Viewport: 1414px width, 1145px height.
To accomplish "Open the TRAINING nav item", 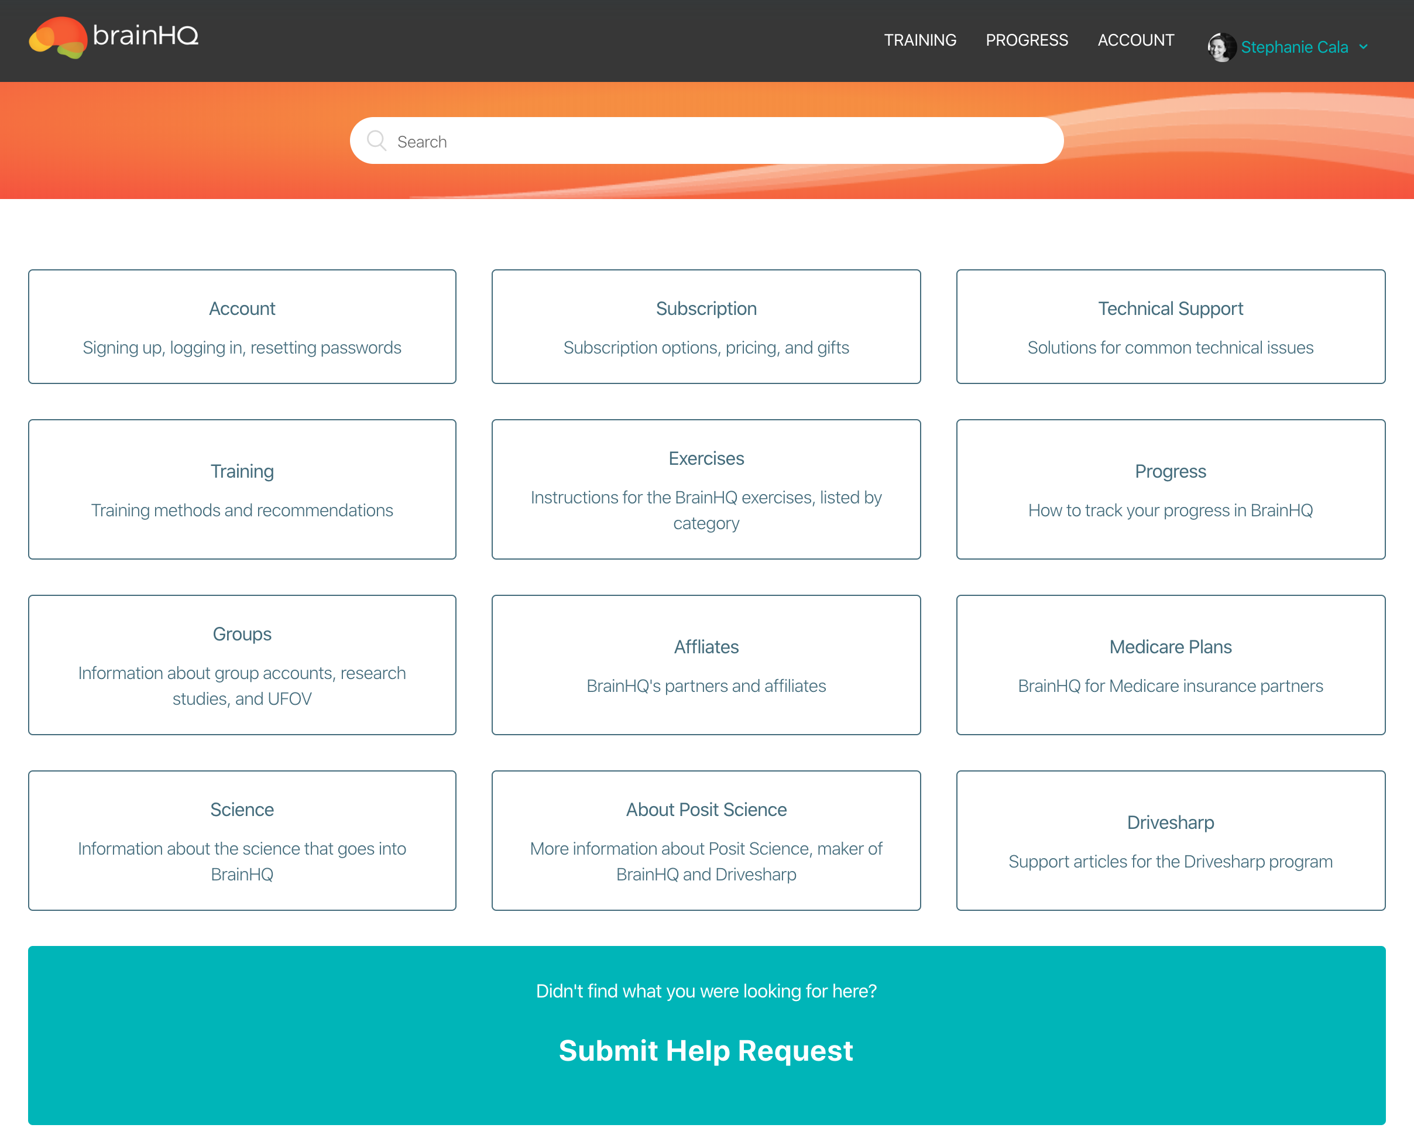I will [920, 40].
